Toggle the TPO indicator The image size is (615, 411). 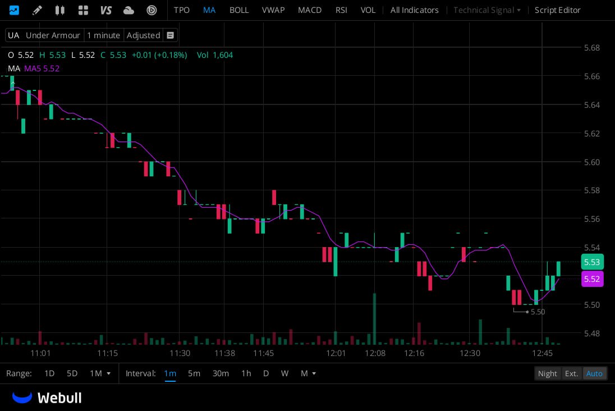pyautogui.click(x=182, y=10)
